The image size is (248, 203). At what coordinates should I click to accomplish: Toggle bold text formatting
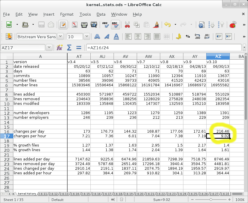97,36
